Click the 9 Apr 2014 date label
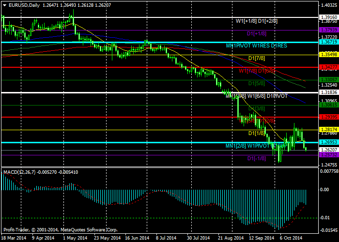Image resolution: width=339 pixels, height=242 pixels. [44, 238]
